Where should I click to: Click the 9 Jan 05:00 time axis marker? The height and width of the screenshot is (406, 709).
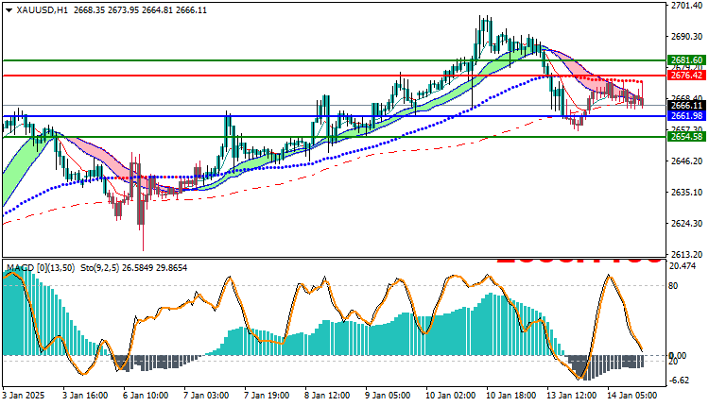point(389,396)
